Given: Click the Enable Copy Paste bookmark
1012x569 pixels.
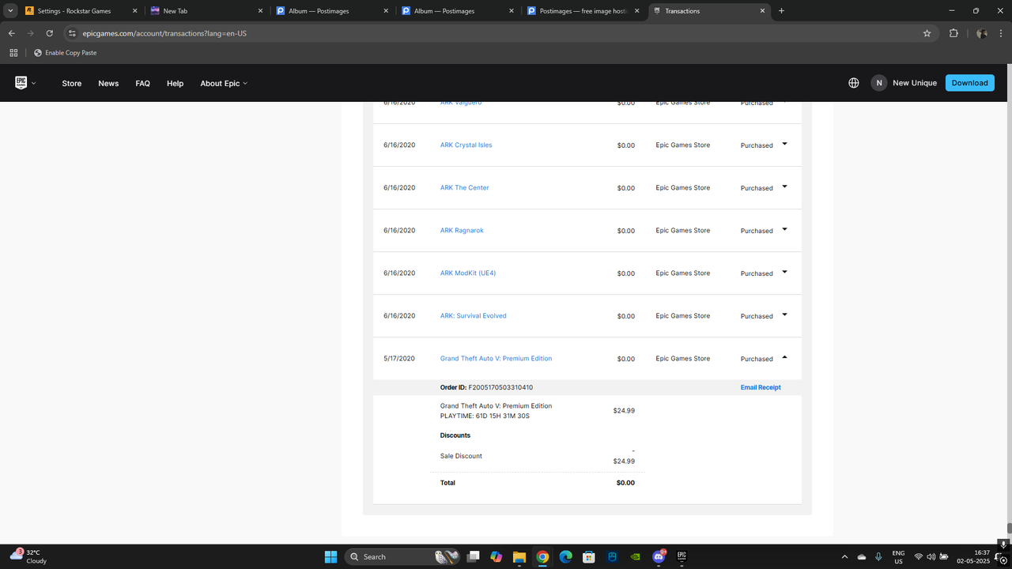Looking at the screenshot, I should 65,53.
